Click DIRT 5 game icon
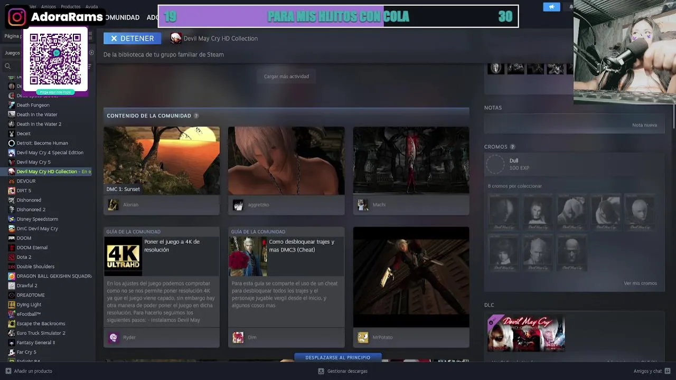 tap(12, 191)
